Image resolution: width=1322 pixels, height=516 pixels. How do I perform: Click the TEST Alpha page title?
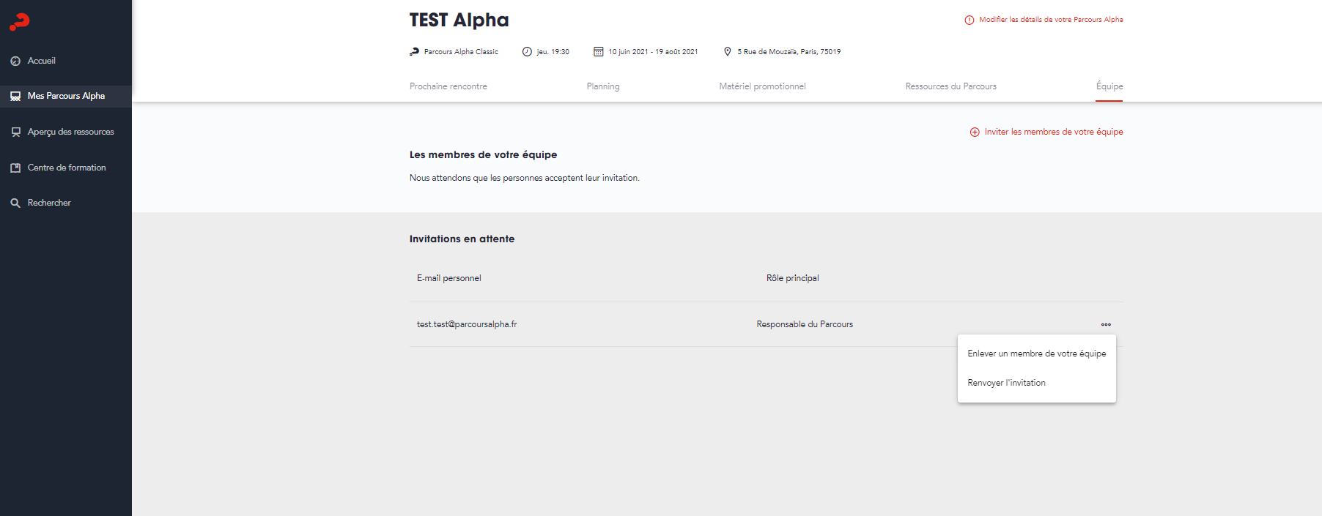(x=459, y=20)
